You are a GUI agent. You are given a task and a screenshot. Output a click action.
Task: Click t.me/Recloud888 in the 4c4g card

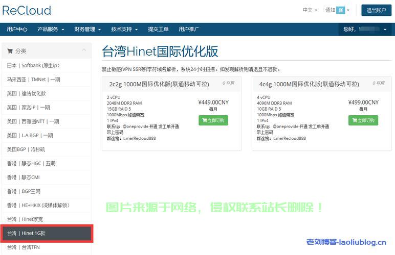tap(290, 138)
